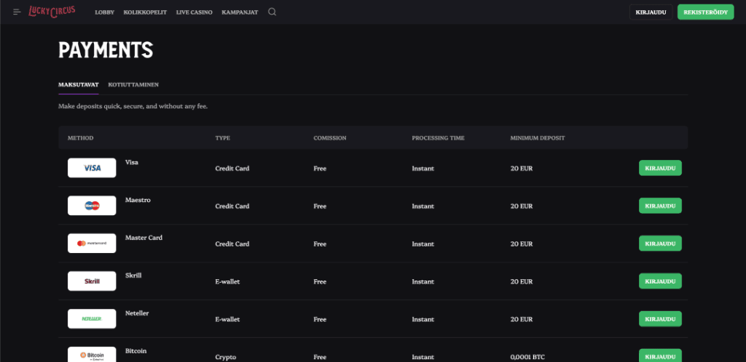Click the Visa logo thumbnail
The image size is (746, 362).
92,168
